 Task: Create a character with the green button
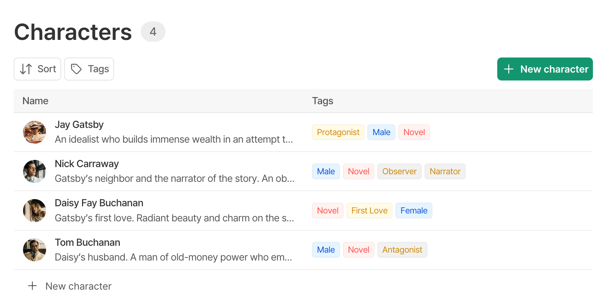[x=545, y=69]
